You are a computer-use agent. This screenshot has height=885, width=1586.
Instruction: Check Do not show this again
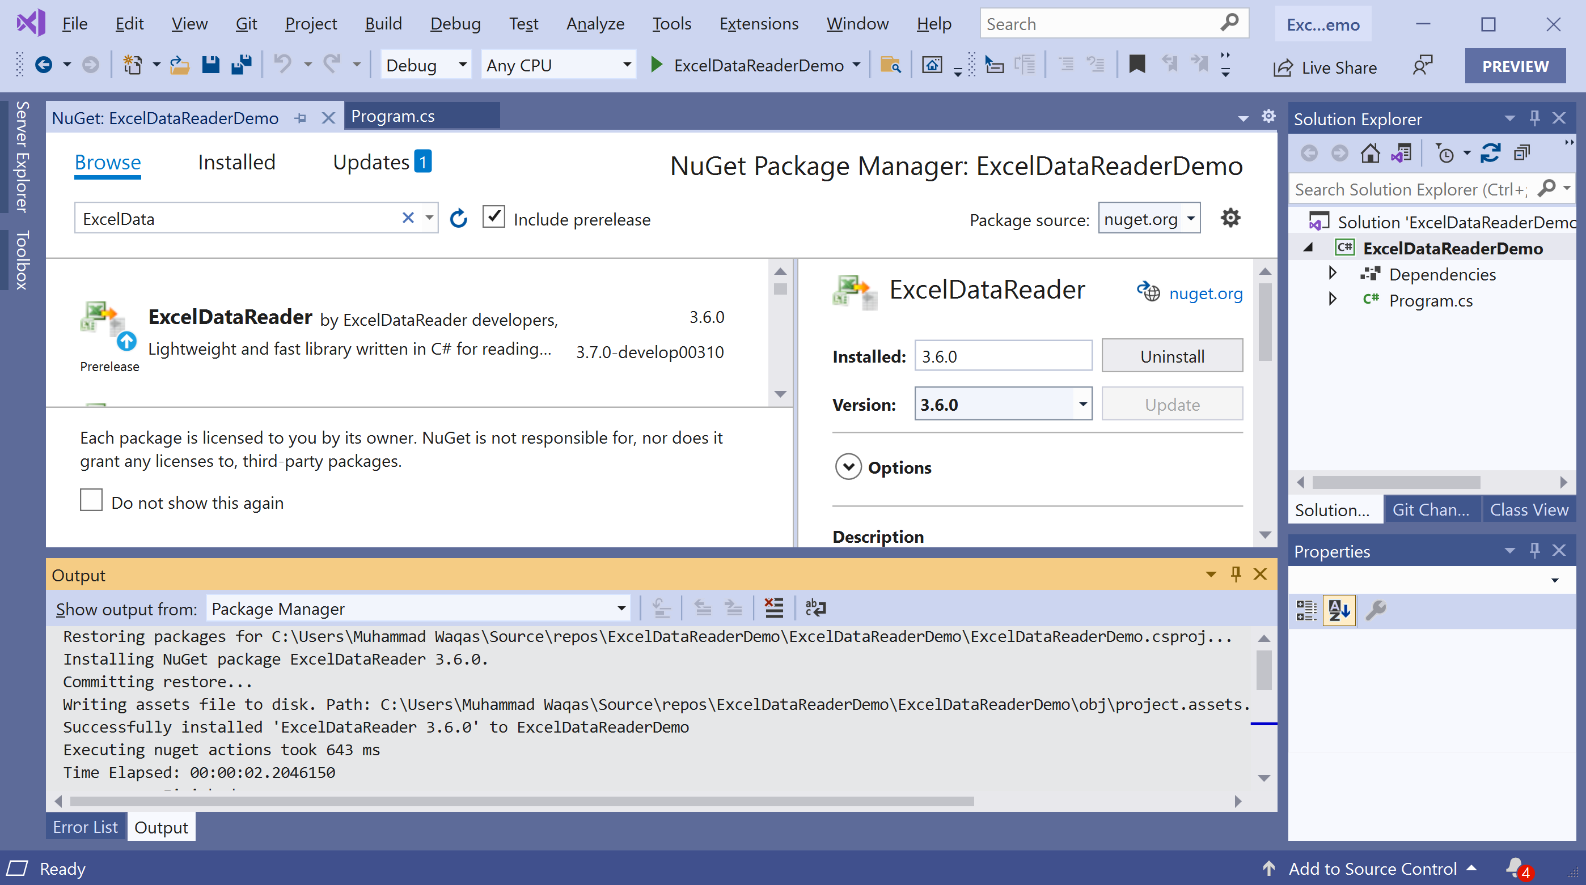91,501
